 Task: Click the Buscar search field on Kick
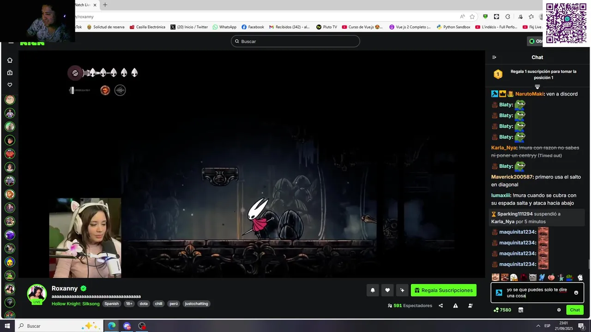click(295, 41)
